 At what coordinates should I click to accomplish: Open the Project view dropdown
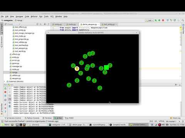click(x=12, y=24)
